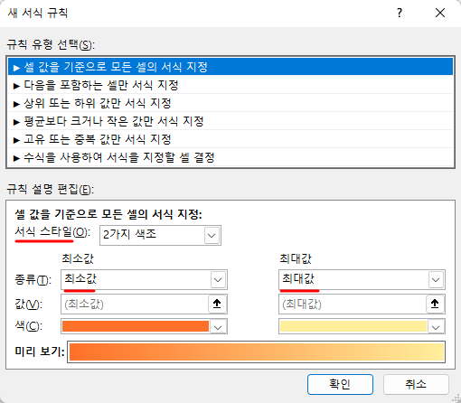
Task: Open the 서식 스타일 dropdown showing 2가지 색조
Action: point(160,235)
